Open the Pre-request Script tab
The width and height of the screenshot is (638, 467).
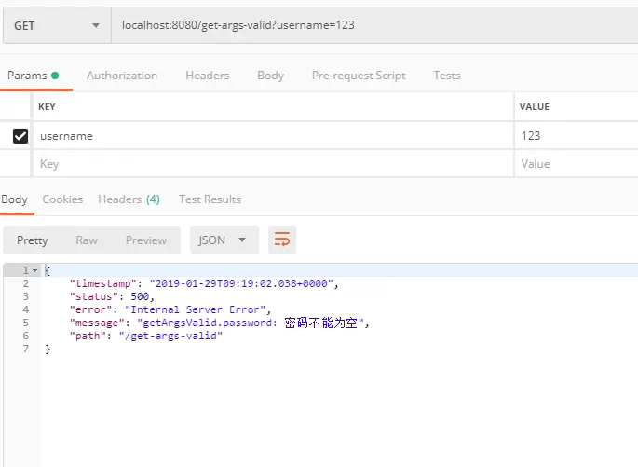(359, 76)
